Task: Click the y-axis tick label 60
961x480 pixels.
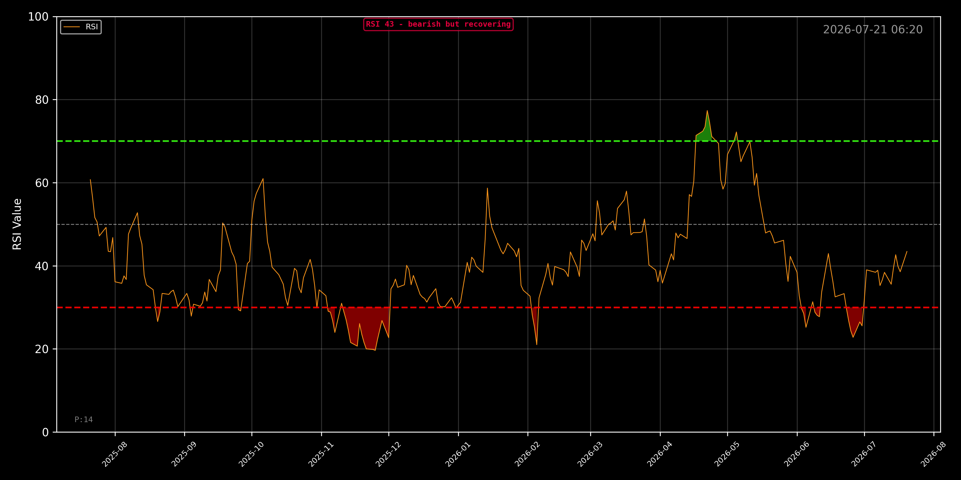Action: [42, 183]
